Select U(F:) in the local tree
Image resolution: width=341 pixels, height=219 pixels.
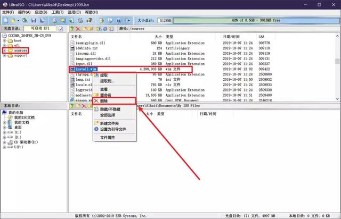[19, 147]
